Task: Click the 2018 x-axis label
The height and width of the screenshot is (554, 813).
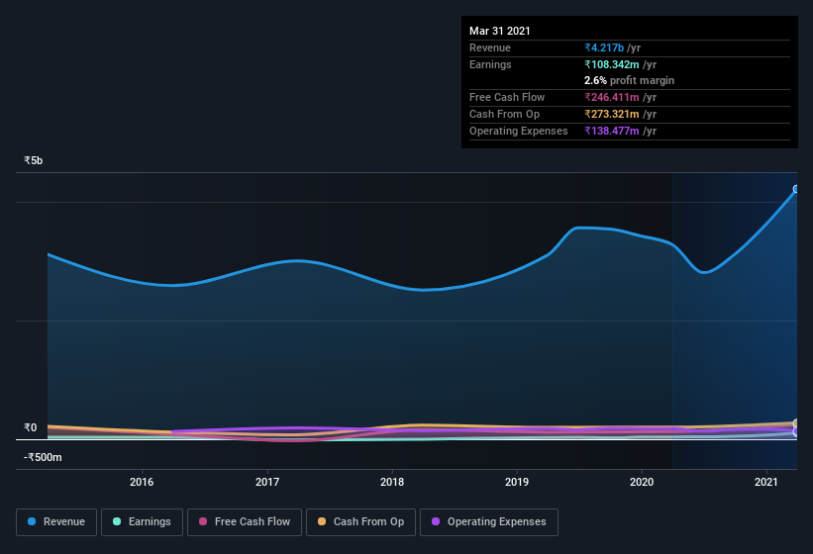Action: [x=392, y=482]
